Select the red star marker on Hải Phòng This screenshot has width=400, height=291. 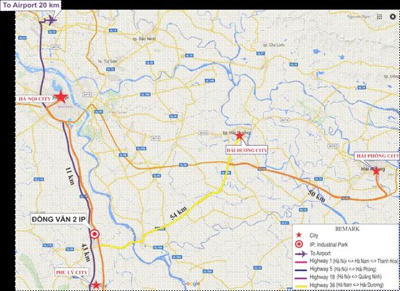tap(376, 171)
